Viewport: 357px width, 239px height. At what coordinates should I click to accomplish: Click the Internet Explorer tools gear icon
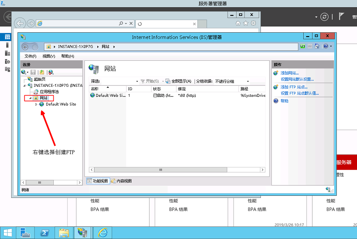point(253,23)
